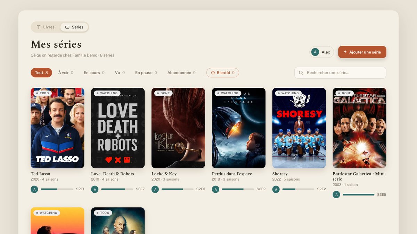Screen dimensions: 417x234
Task: Click TODO badge on second-row Picard poster
Action: (103, 213)
